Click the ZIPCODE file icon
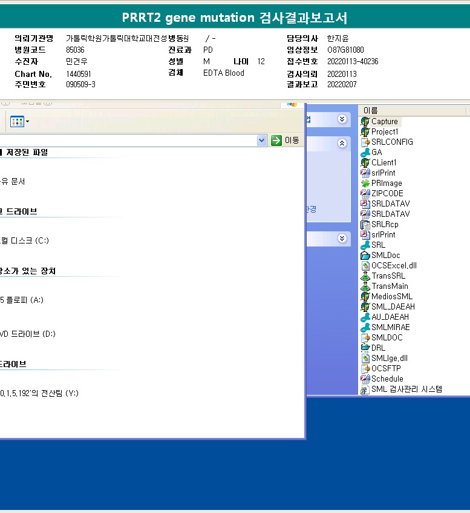Screen dimensions: 470x513 tap(365, 193)
